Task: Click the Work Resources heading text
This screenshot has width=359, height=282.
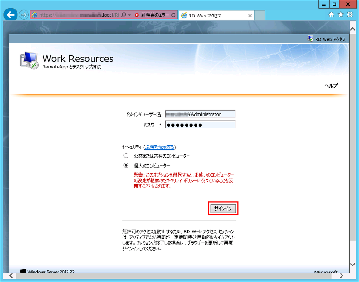Action: [x=78, y=59]
